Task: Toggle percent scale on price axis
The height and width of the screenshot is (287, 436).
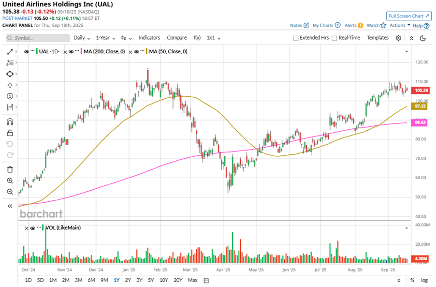Action: point(412,280)
